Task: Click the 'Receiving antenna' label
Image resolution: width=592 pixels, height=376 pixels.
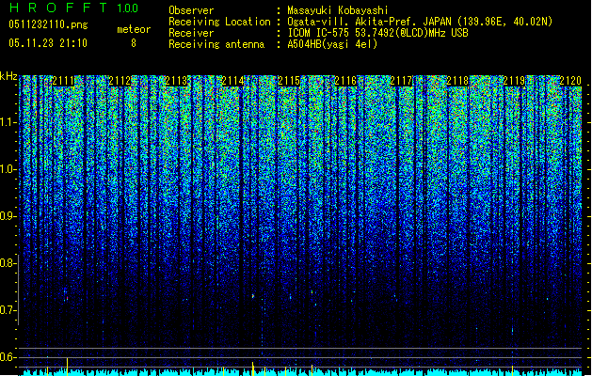Action: tap(216, 44)
